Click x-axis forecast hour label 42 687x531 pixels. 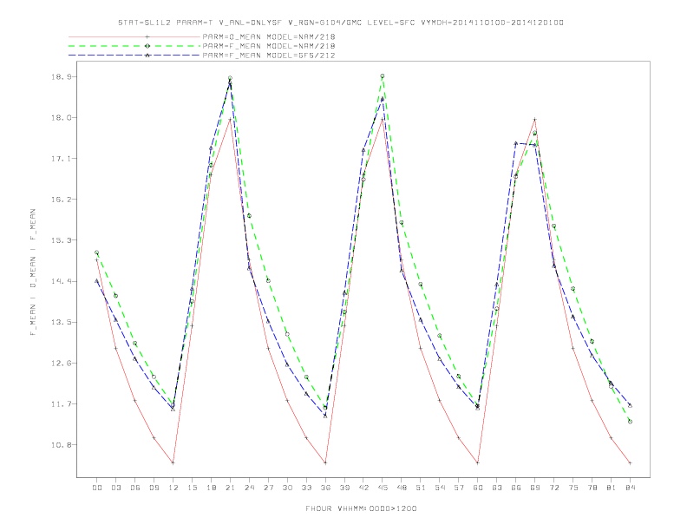click(x=363, y=488)
